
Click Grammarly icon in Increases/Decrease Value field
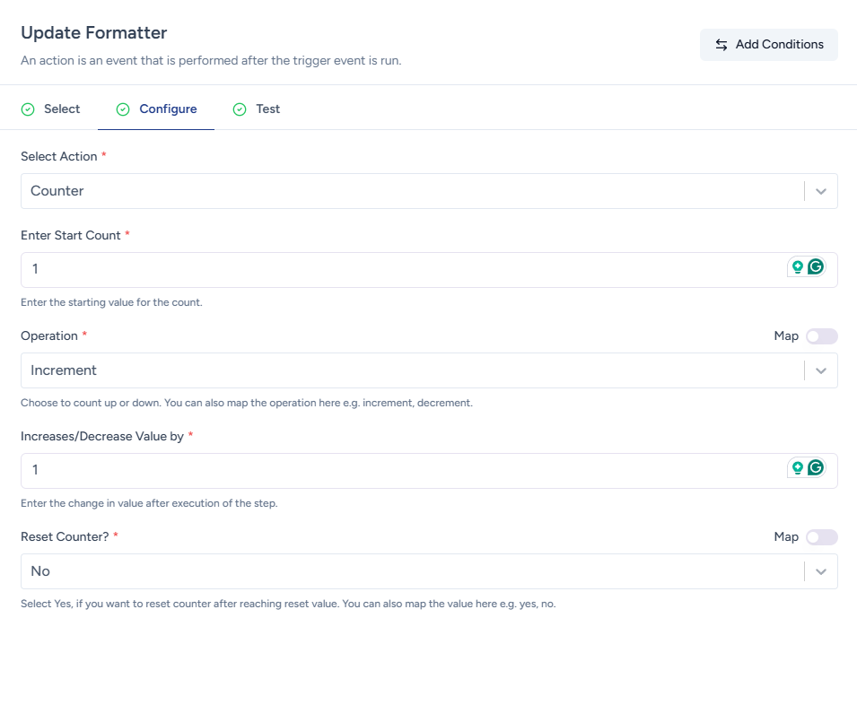(815, 467)
